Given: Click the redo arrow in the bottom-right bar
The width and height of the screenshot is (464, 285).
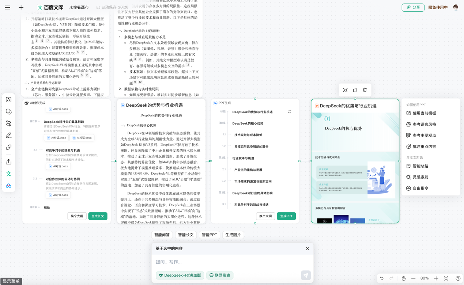Looking at the screenshot, I should pos(392,278).
